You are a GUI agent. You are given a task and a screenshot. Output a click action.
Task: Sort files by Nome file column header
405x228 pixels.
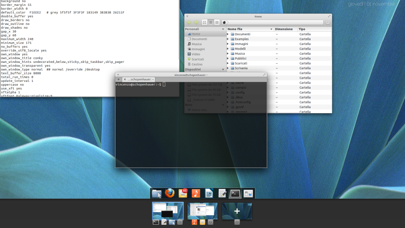click(249, 29)
